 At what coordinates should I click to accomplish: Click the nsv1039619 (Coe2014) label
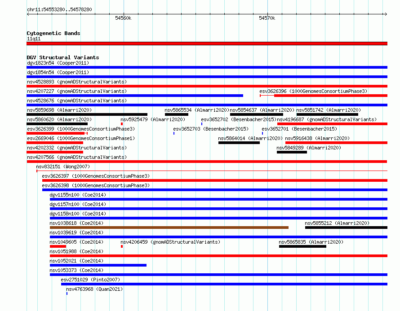76,232
